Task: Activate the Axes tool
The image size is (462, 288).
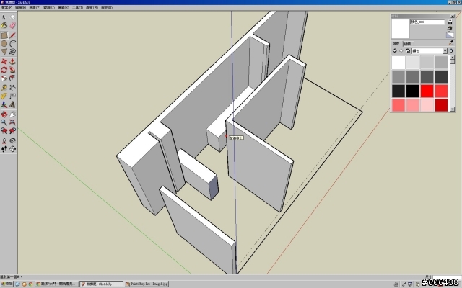Action: point(4,104)
